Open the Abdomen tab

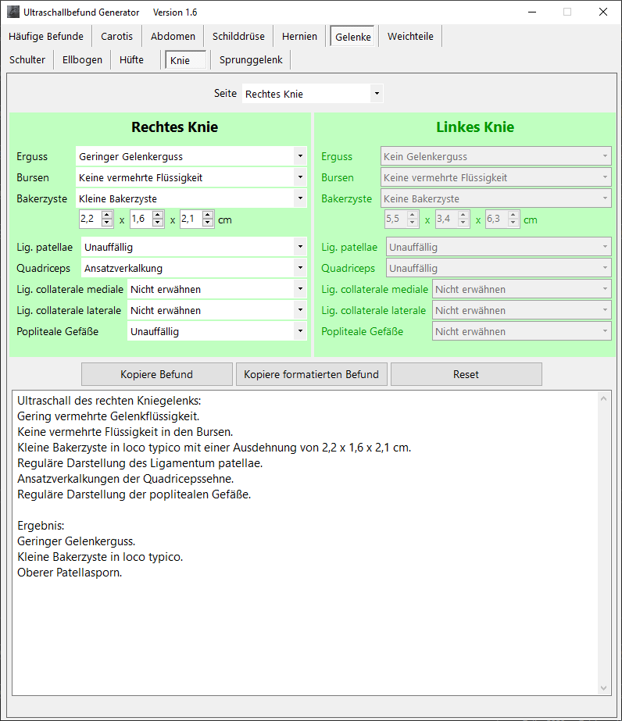coord(173,36)
